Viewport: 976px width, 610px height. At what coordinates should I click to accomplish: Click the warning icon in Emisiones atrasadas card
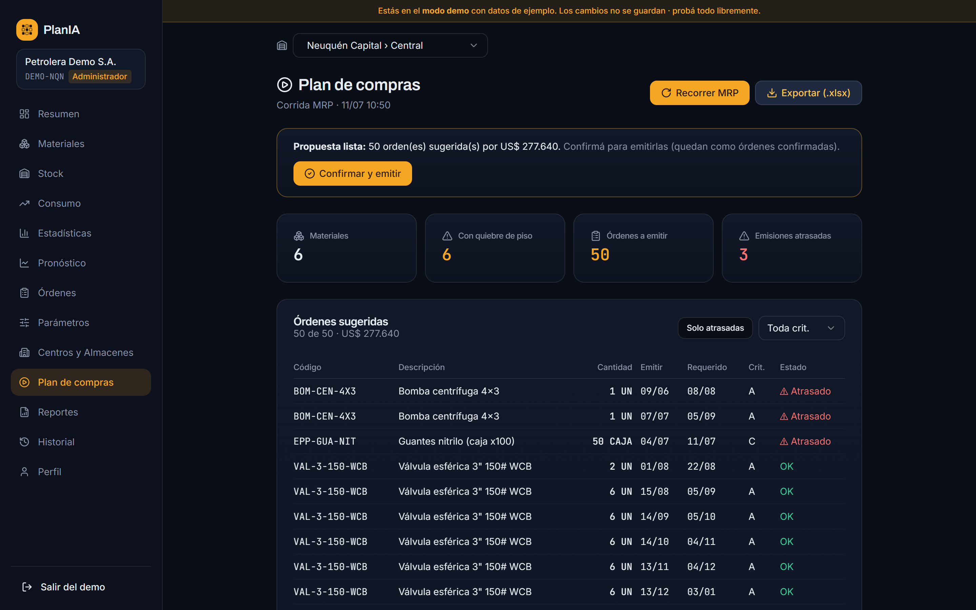(744, 236)
